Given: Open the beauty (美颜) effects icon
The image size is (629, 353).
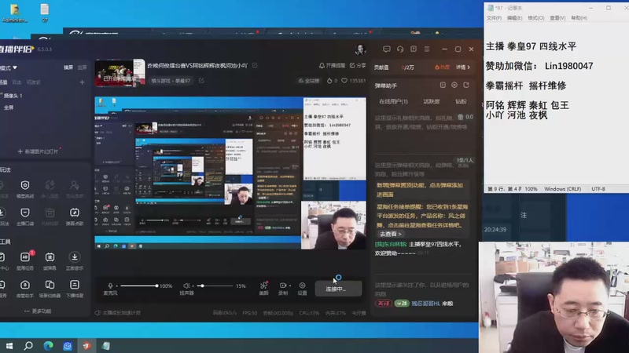Looking at the screenshot, I should coord(263,286).
